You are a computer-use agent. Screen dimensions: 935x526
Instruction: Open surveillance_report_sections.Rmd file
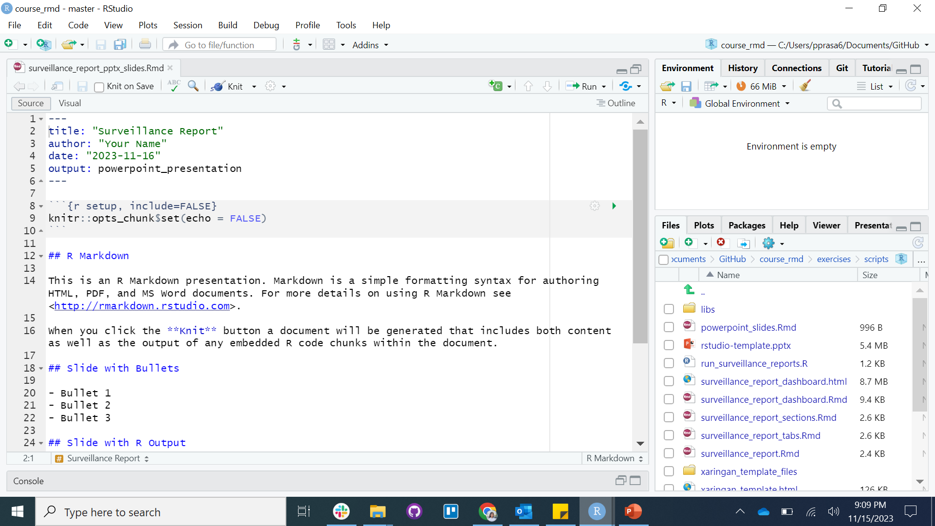coord(768,417)
